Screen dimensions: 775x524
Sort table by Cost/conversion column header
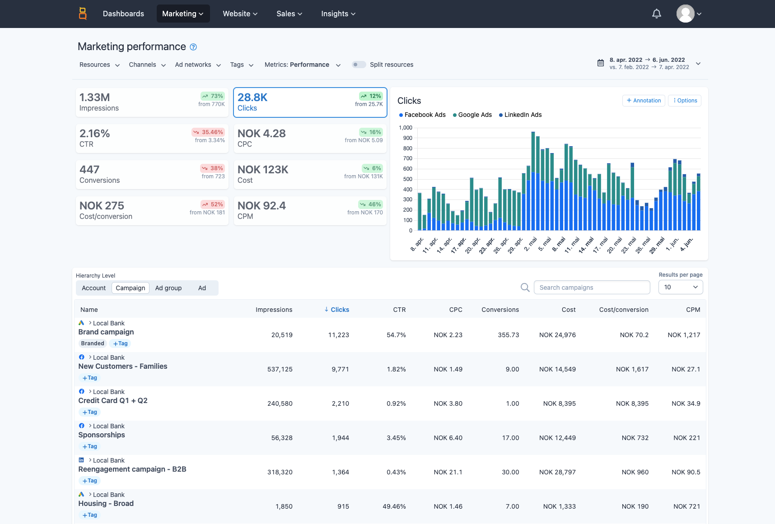point(624,310)
